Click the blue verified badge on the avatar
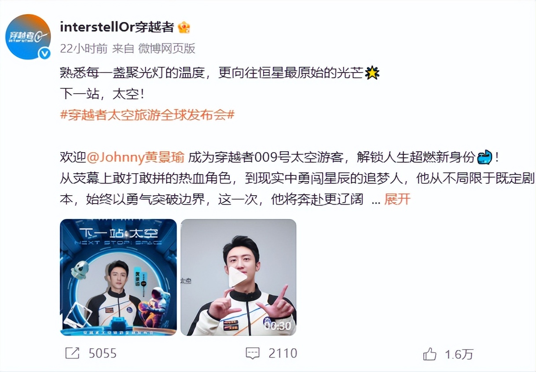 [x=44, y=53]
